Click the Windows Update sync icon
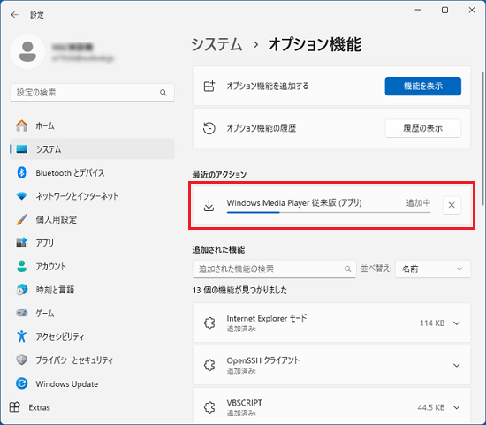 click(x=22, y=383)
